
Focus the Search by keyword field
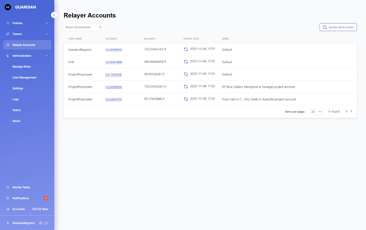[81, 27]
